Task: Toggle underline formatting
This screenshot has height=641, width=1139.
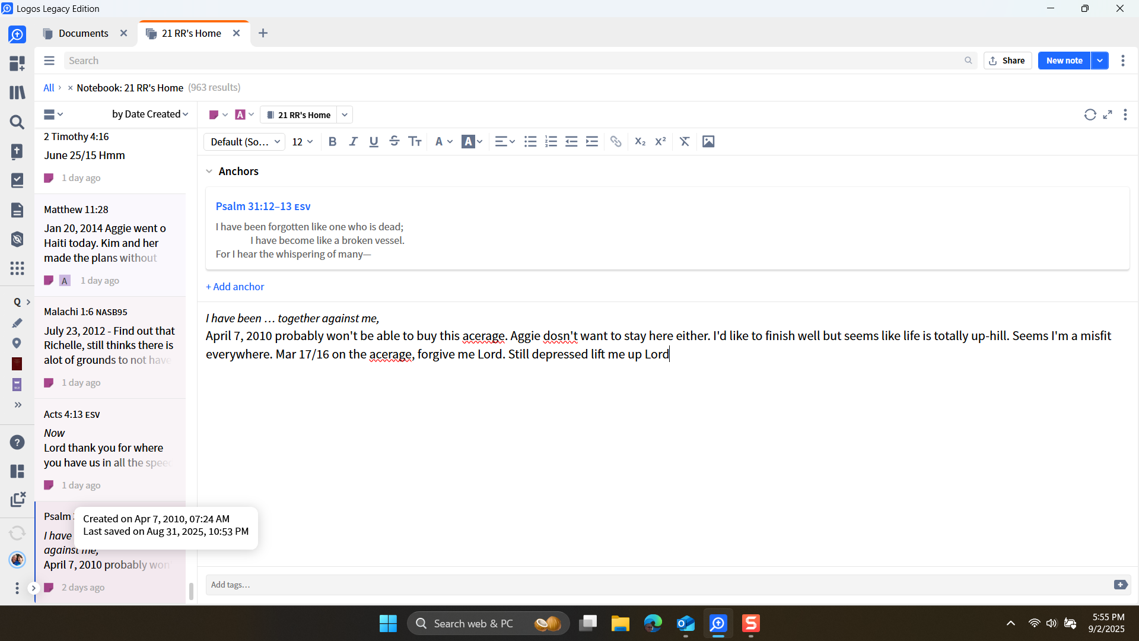Action: coord(374,142)
